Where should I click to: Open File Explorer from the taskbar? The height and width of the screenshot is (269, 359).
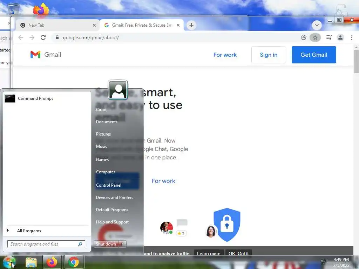point(31,262)
